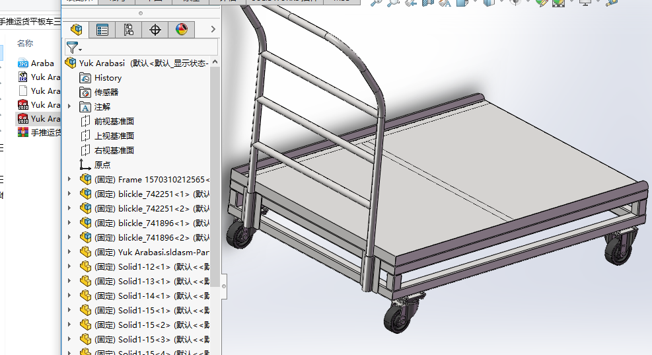652x355 pixels.
Task: Expand the 注解 annotations node
Action: 69,106
